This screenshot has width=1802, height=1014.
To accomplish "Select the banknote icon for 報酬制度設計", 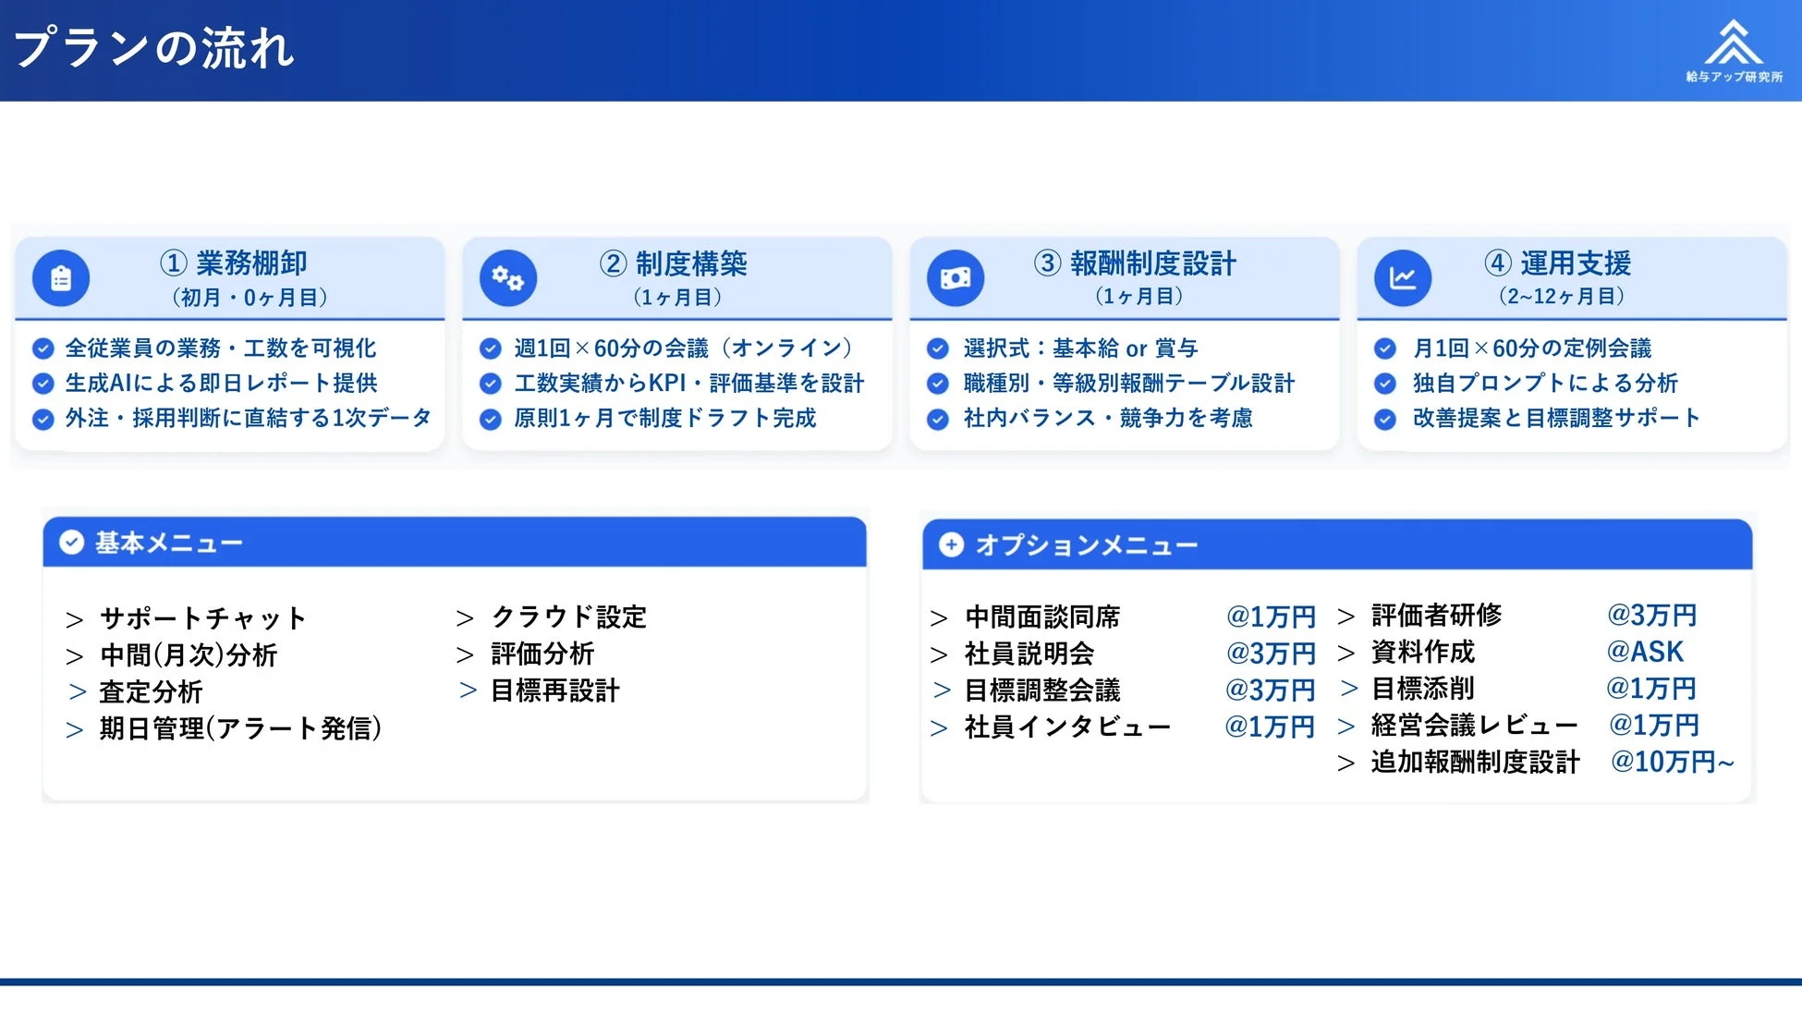I will [953, 276].
